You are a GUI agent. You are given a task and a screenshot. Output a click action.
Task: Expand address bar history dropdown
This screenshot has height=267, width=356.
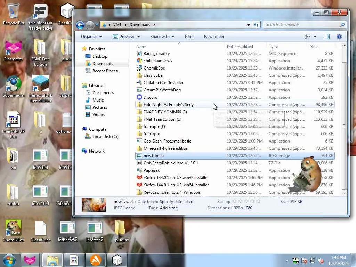(248, 25)
